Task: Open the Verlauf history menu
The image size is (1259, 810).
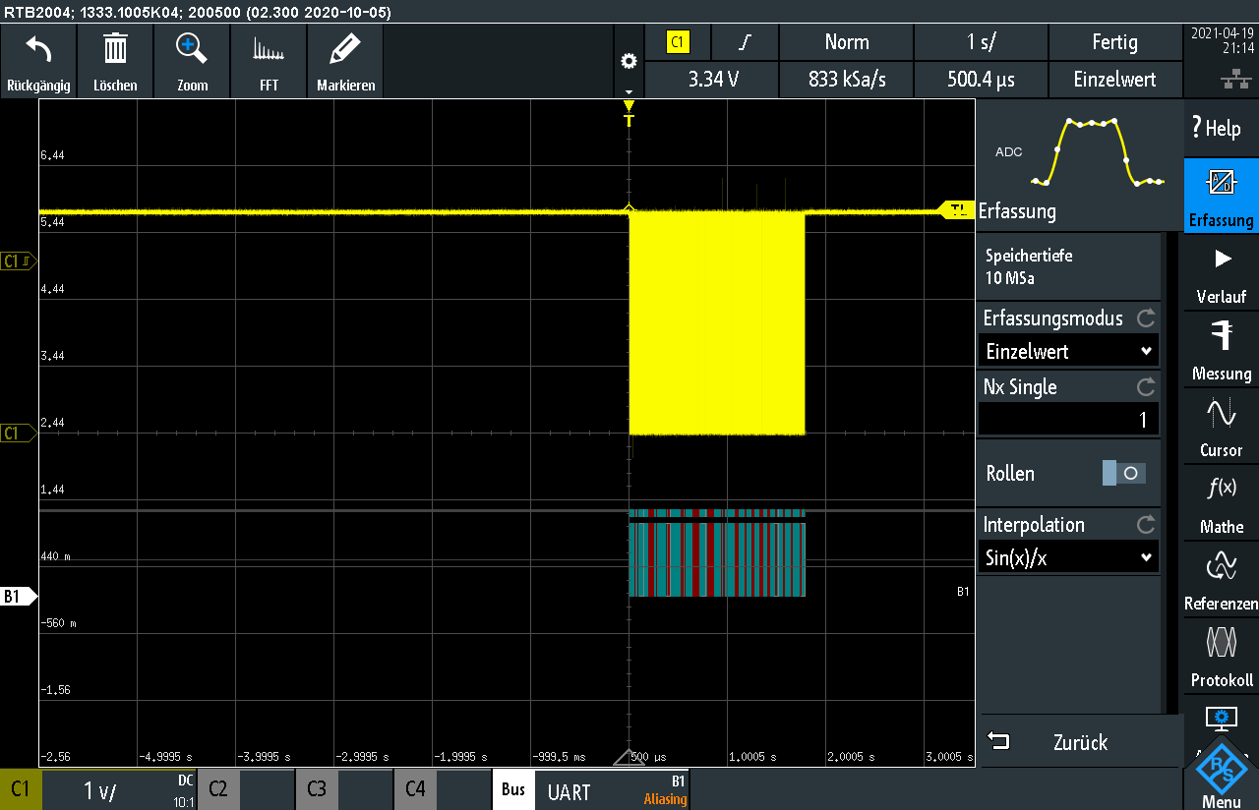Action: coord(1221,274)
